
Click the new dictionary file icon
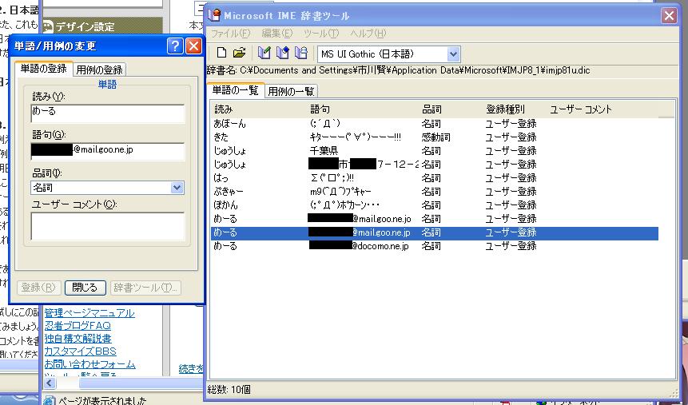[221, 54]
